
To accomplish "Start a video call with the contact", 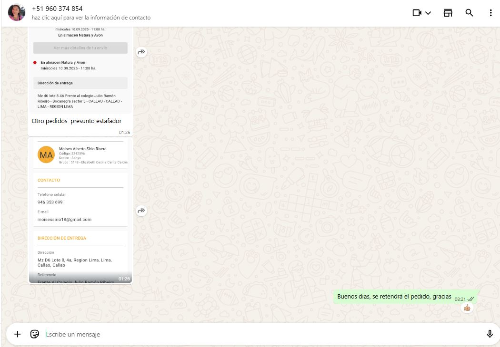I will click(x=417, y=13).
